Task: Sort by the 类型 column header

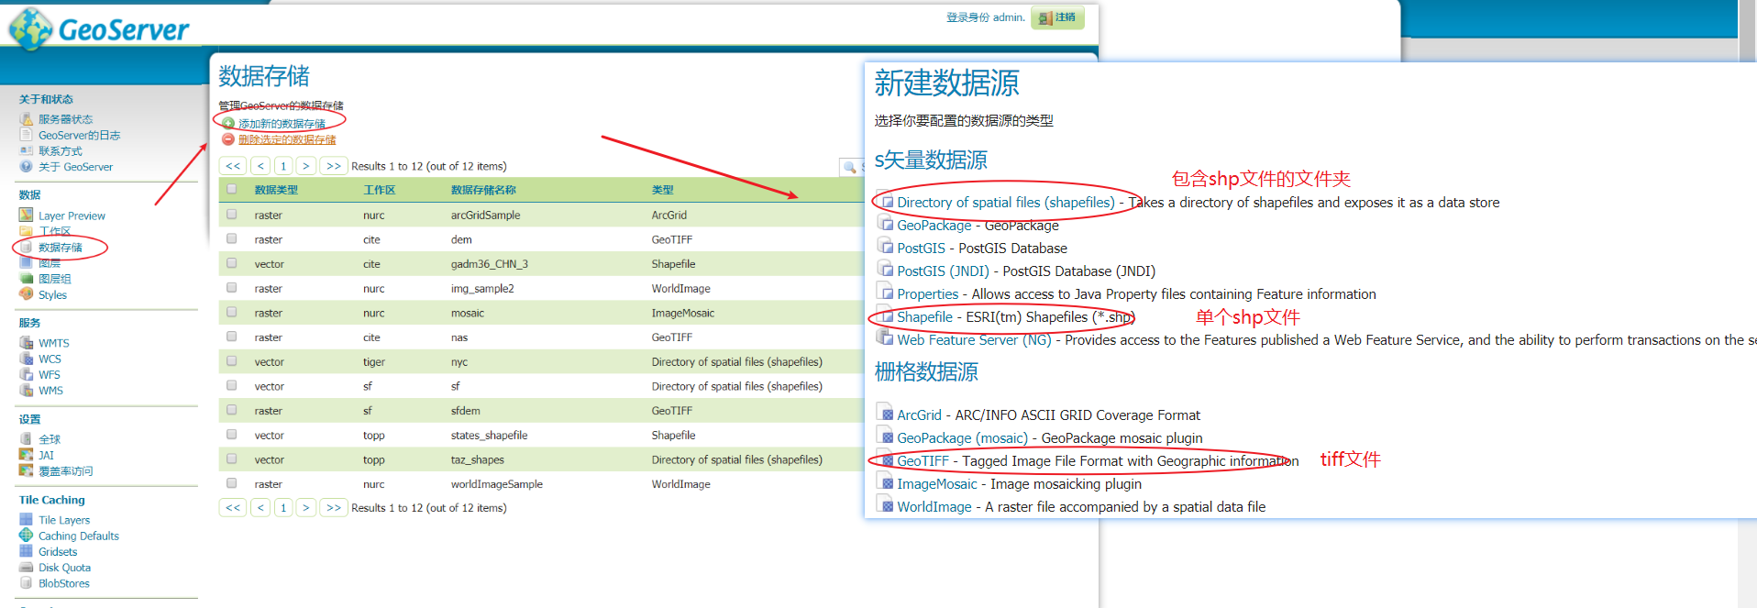Action: click(x=662, y=190)
